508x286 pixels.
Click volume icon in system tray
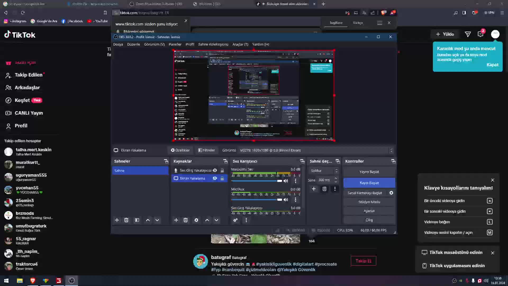[x=486, y=281]
